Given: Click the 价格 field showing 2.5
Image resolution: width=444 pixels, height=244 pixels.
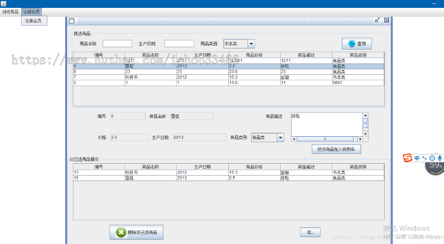Looking at the screenshot, I should (x=129, y=137).
